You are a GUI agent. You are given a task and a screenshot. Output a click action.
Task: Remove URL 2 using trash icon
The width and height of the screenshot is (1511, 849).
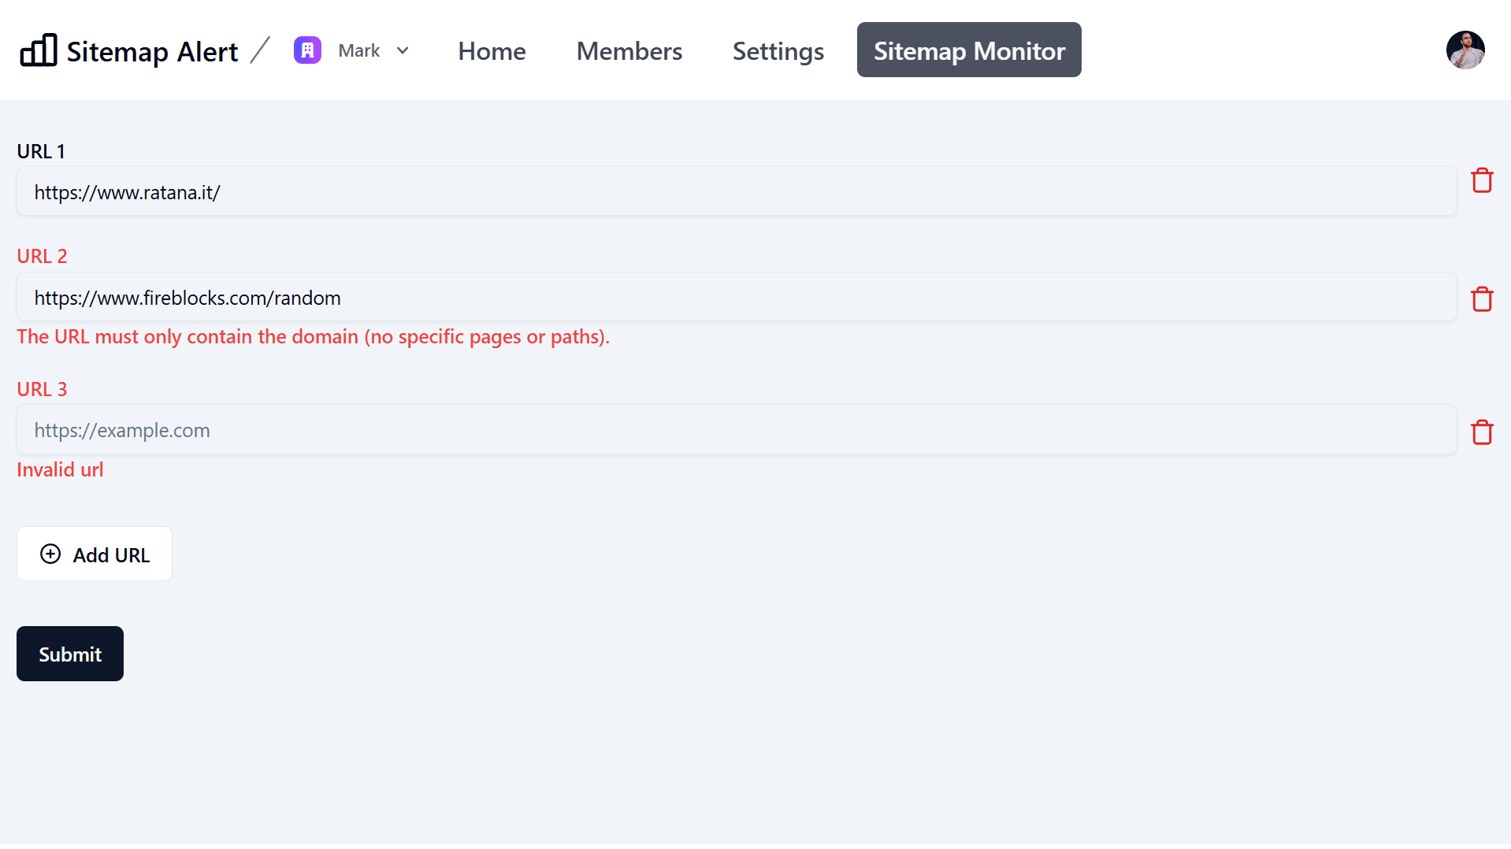click(1482, 299)
